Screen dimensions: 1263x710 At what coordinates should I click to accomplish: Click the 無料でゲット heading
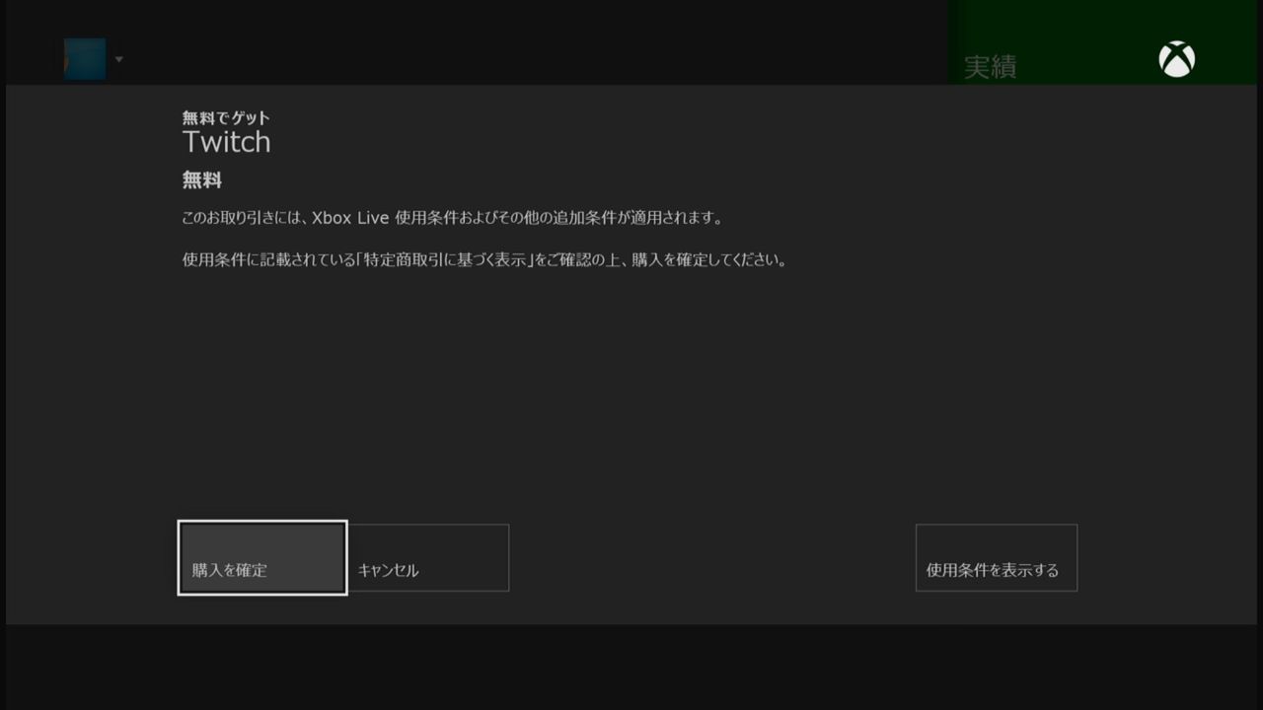click(226, 117)
